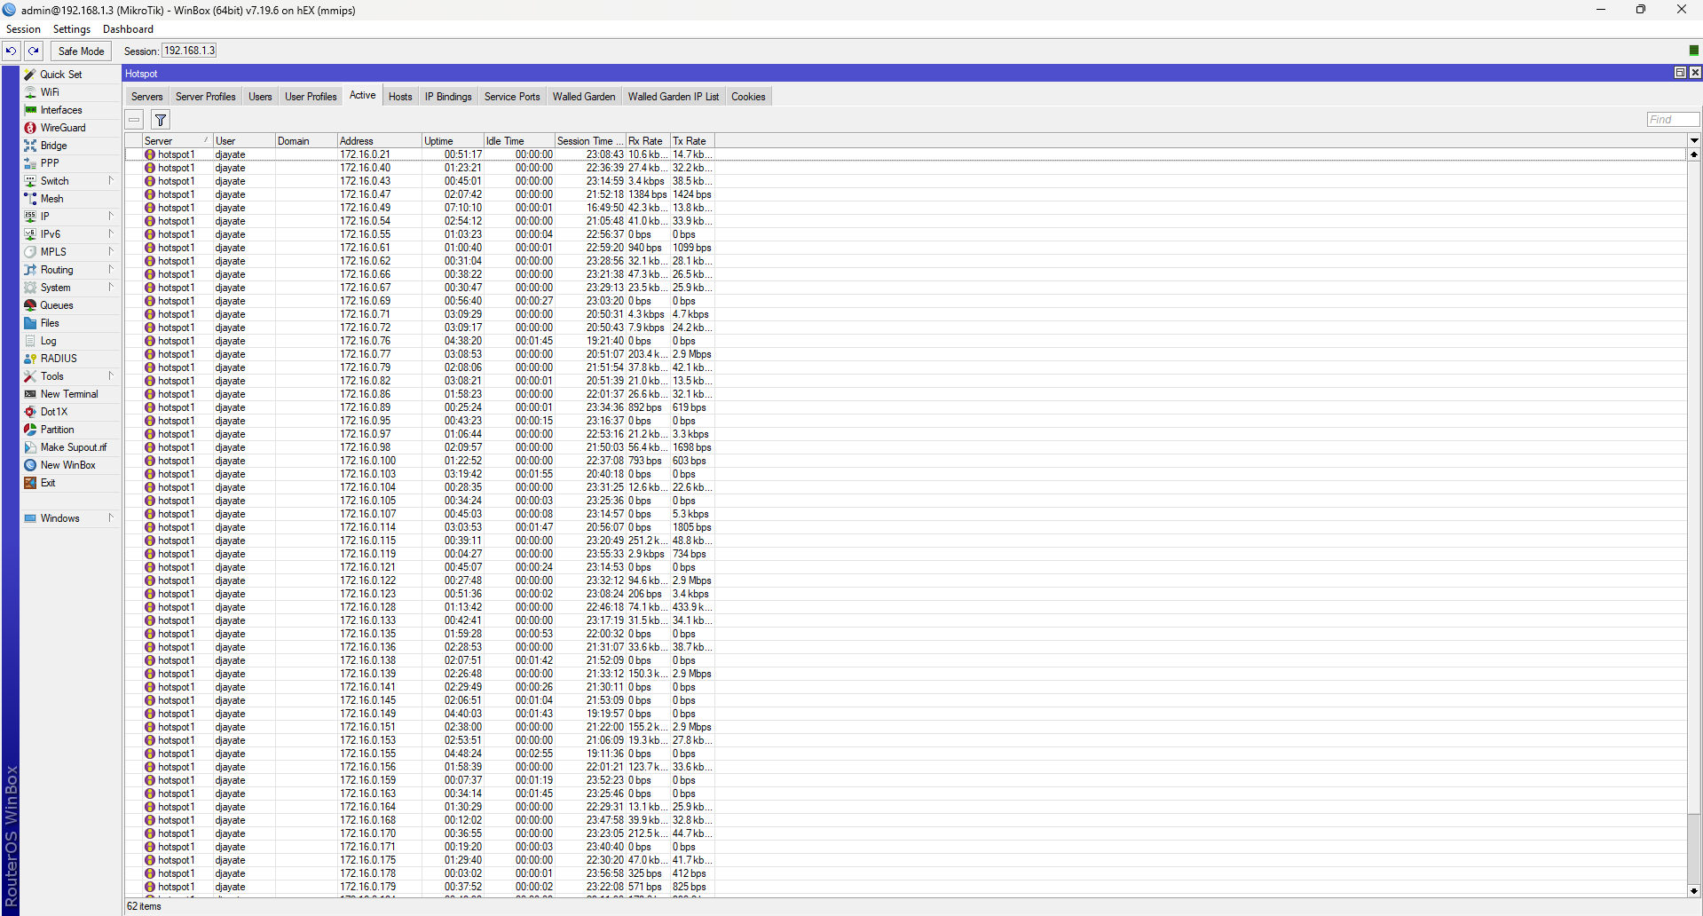Open the Settings menu
This screenshot has height=916, width=1703.
click(x=72, y=29)
